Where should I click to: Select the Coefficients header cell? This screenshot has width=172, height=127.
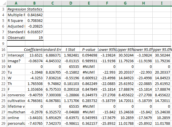tap(34, 49)
